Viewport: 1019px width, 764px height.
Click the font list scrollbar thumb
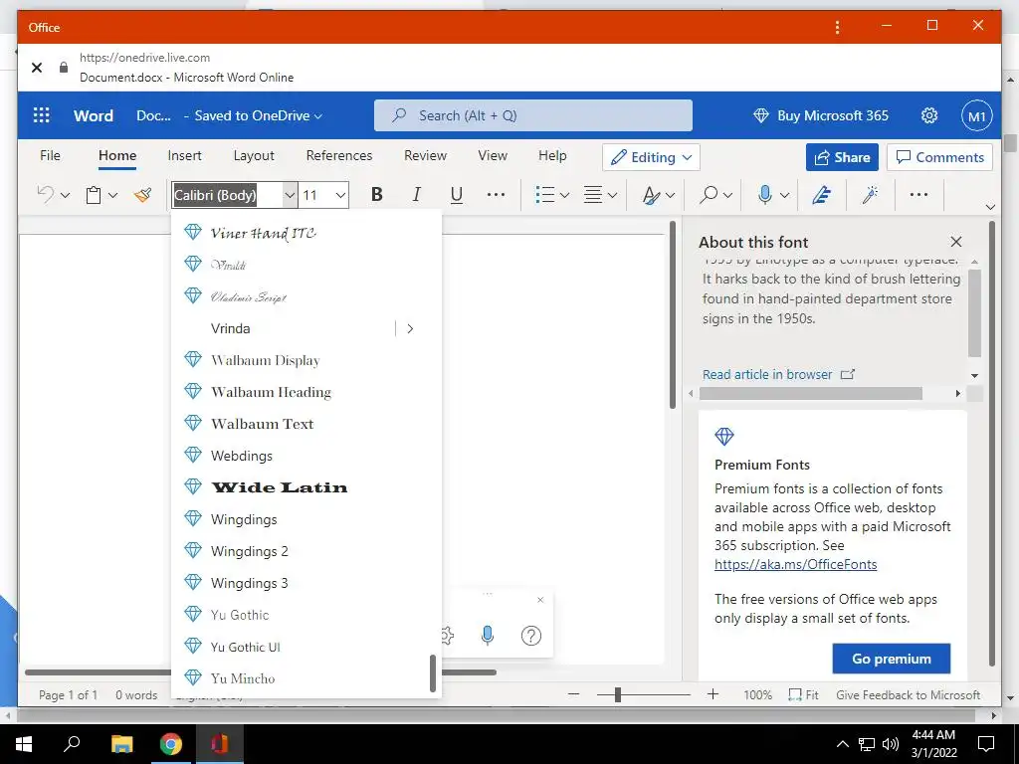pyautogui.click(x=432, y=673)
